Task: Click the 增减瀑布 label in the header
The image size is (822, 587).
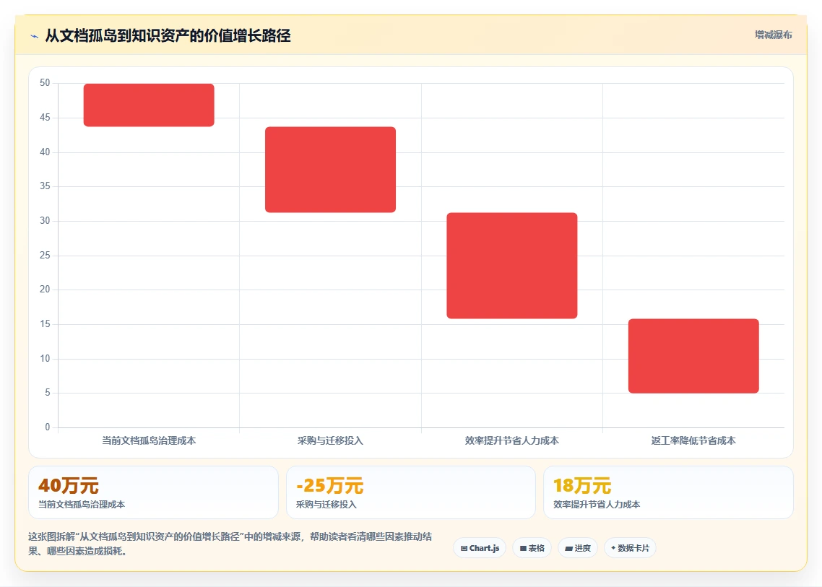Action: [774, 35]
